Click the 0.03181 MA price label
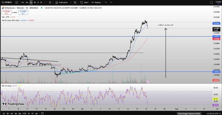Image resolution: width=222 pixels, height=115 pixels. (216, 23)
